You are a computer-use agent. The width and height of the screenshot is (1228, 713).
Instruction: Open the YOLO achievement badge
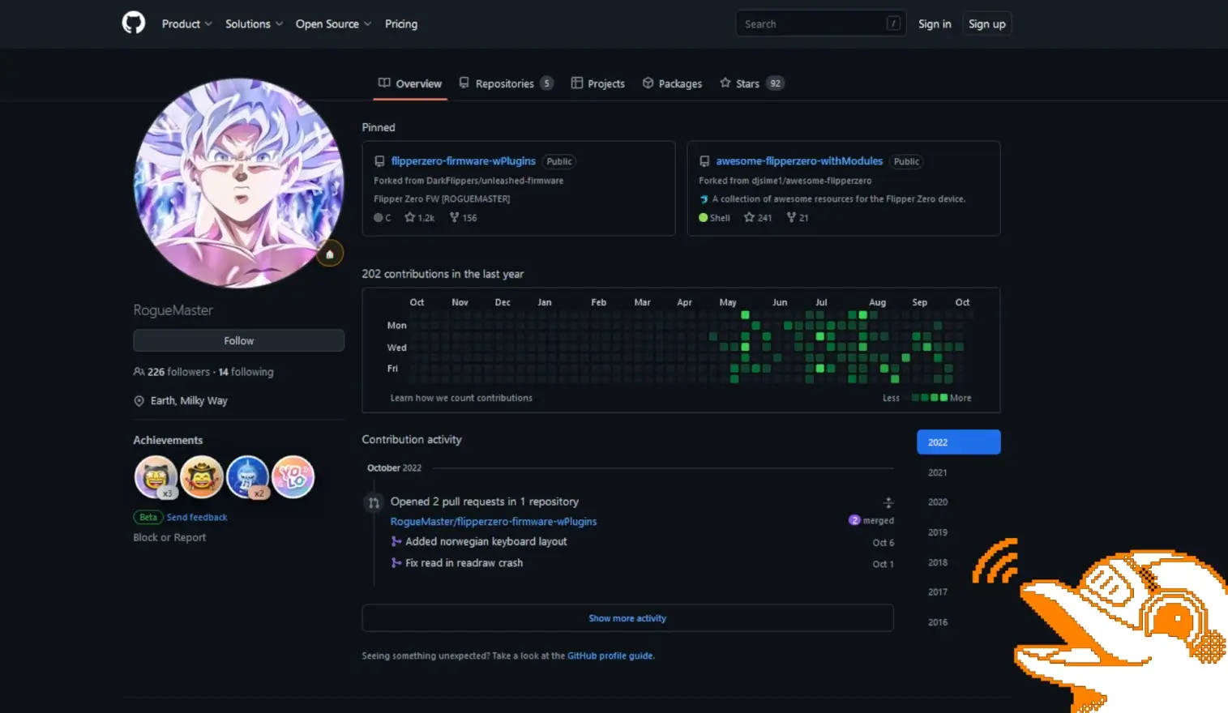click(293, 476)
